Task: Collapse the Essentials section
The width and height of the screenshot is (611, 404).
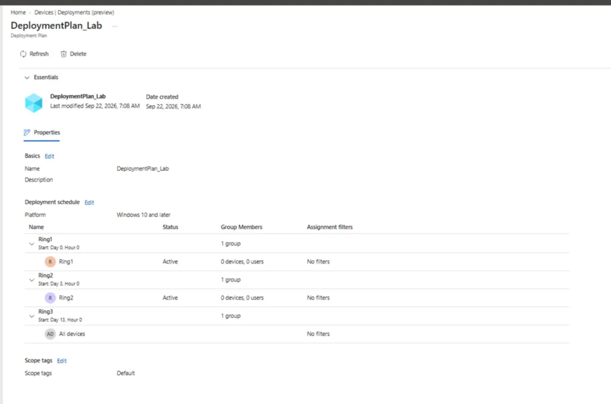Action: 27,78
